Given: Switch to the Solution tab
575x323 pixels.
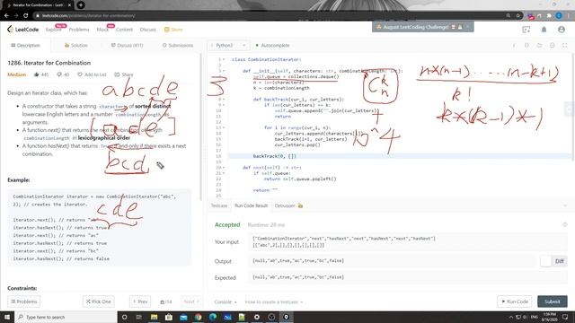Looking at the screenshot, I should (x=75, y=46).
